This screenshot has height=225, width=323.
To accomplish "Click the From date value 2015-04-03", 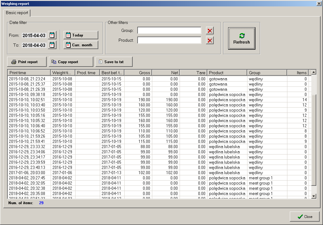I will tap(34, 35).
